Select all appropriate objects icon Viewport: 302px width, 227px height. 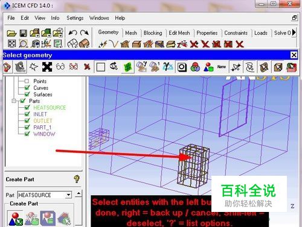pyautogui.click(x=34, y=67)
